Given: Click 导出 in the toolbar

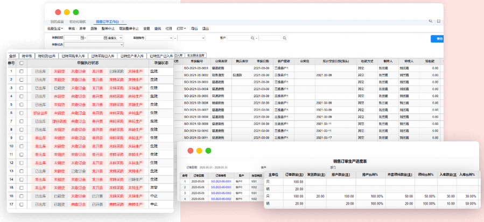Looking at the screenshot, I should pyautogui.click(x=194, y=28).
